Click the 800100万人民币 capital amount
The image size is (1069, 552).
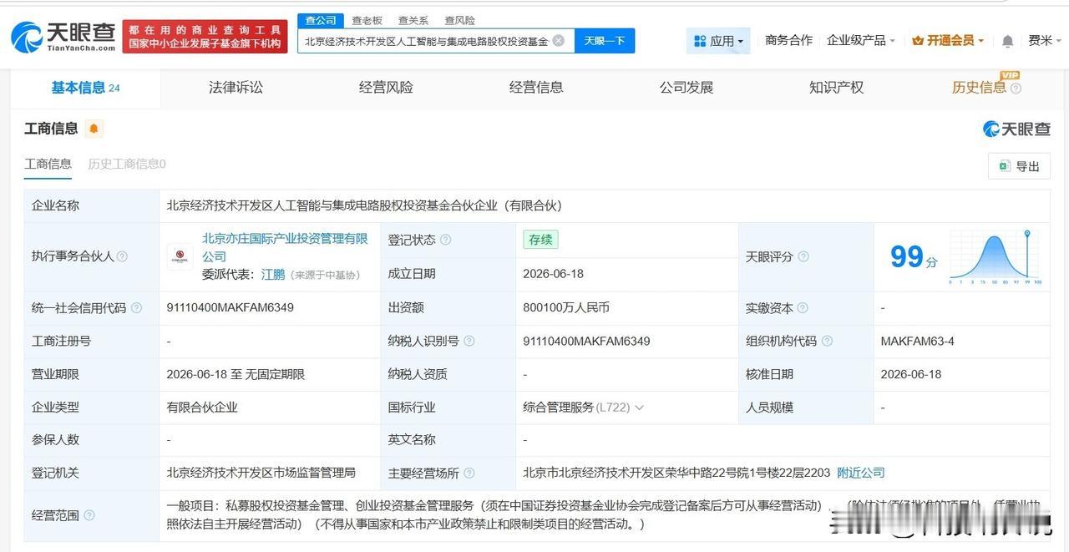click(x=566, y=308)
